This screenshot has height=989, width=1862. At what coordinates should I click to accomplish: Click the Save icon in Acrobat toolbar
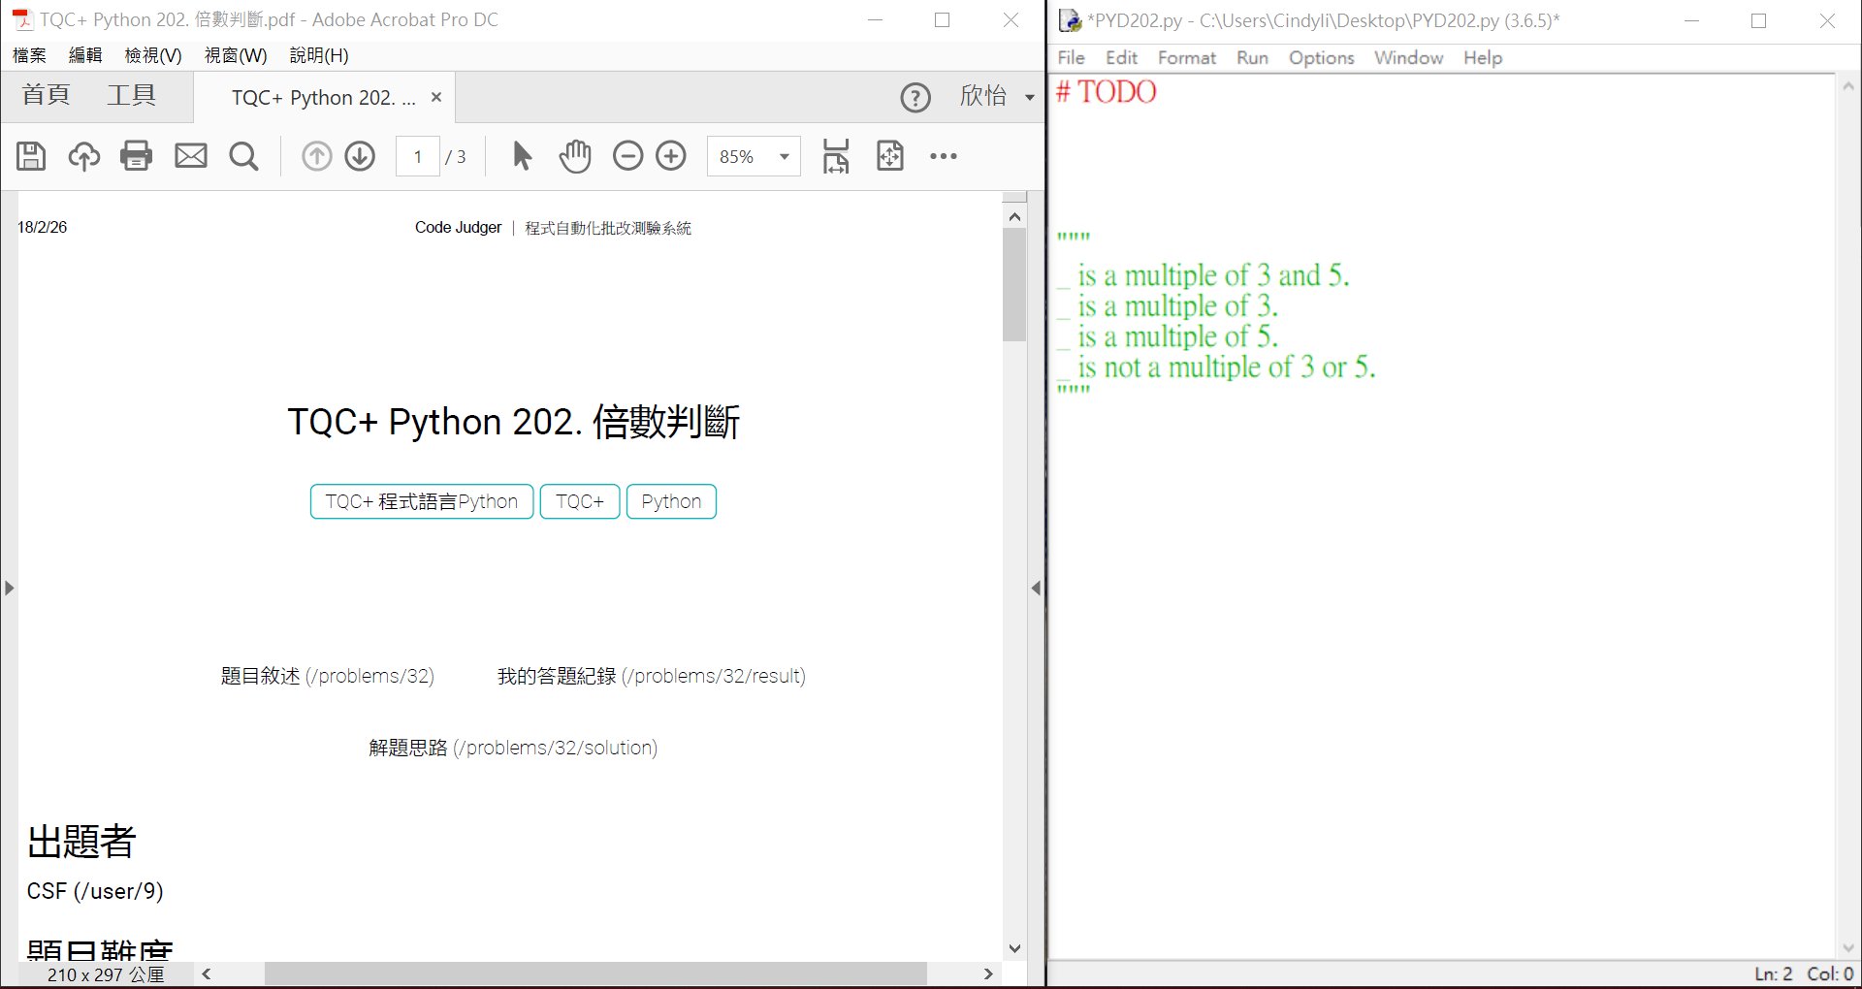point(31,156)
